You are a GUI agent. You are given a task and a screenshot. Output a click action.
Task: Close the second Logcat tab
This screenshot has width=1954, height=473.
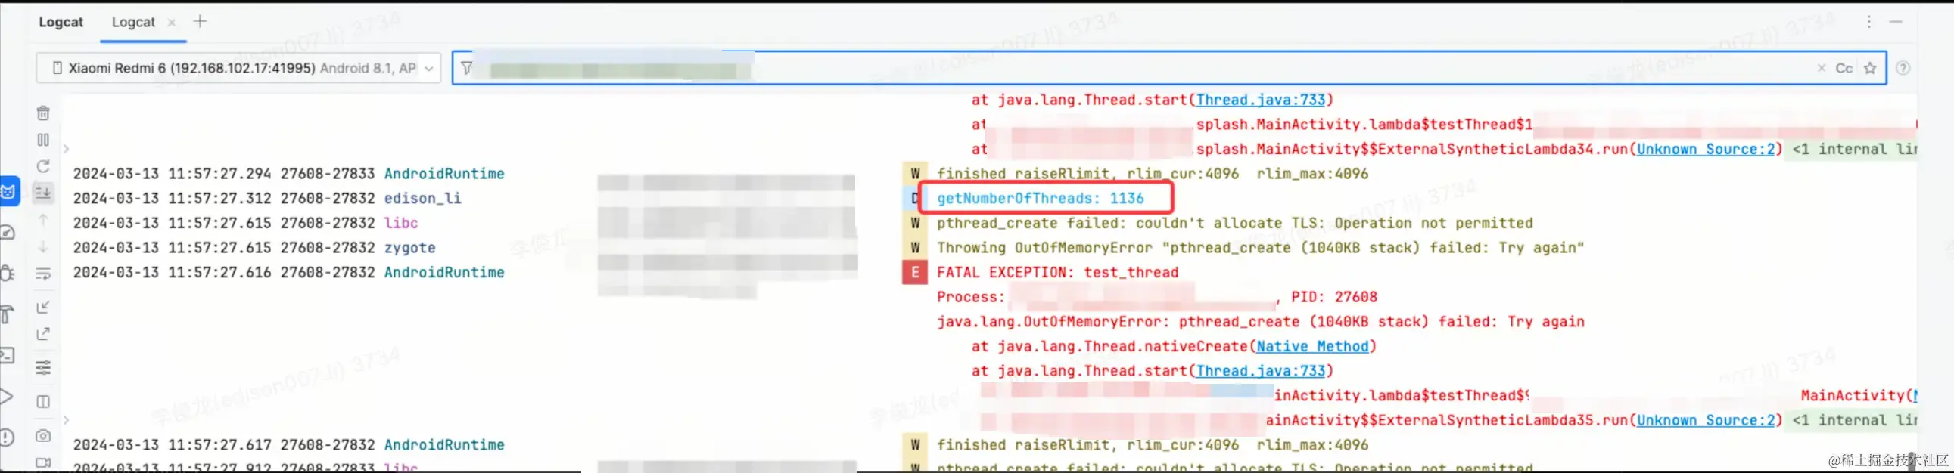pos(172,23)
